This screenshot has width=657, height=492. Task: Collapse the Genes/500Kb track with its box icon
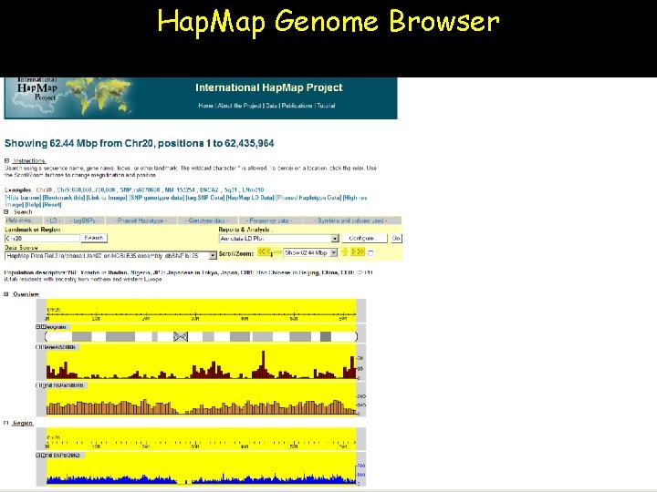(38, 347)
